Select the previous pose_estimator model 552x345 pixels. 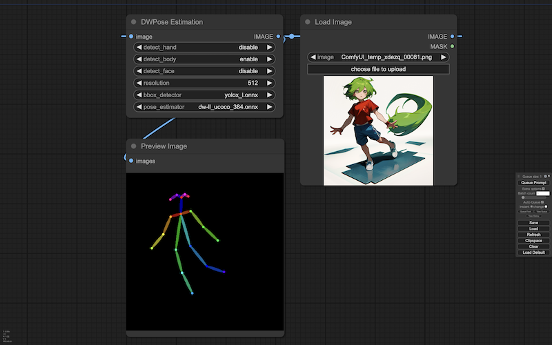point(139,107)
